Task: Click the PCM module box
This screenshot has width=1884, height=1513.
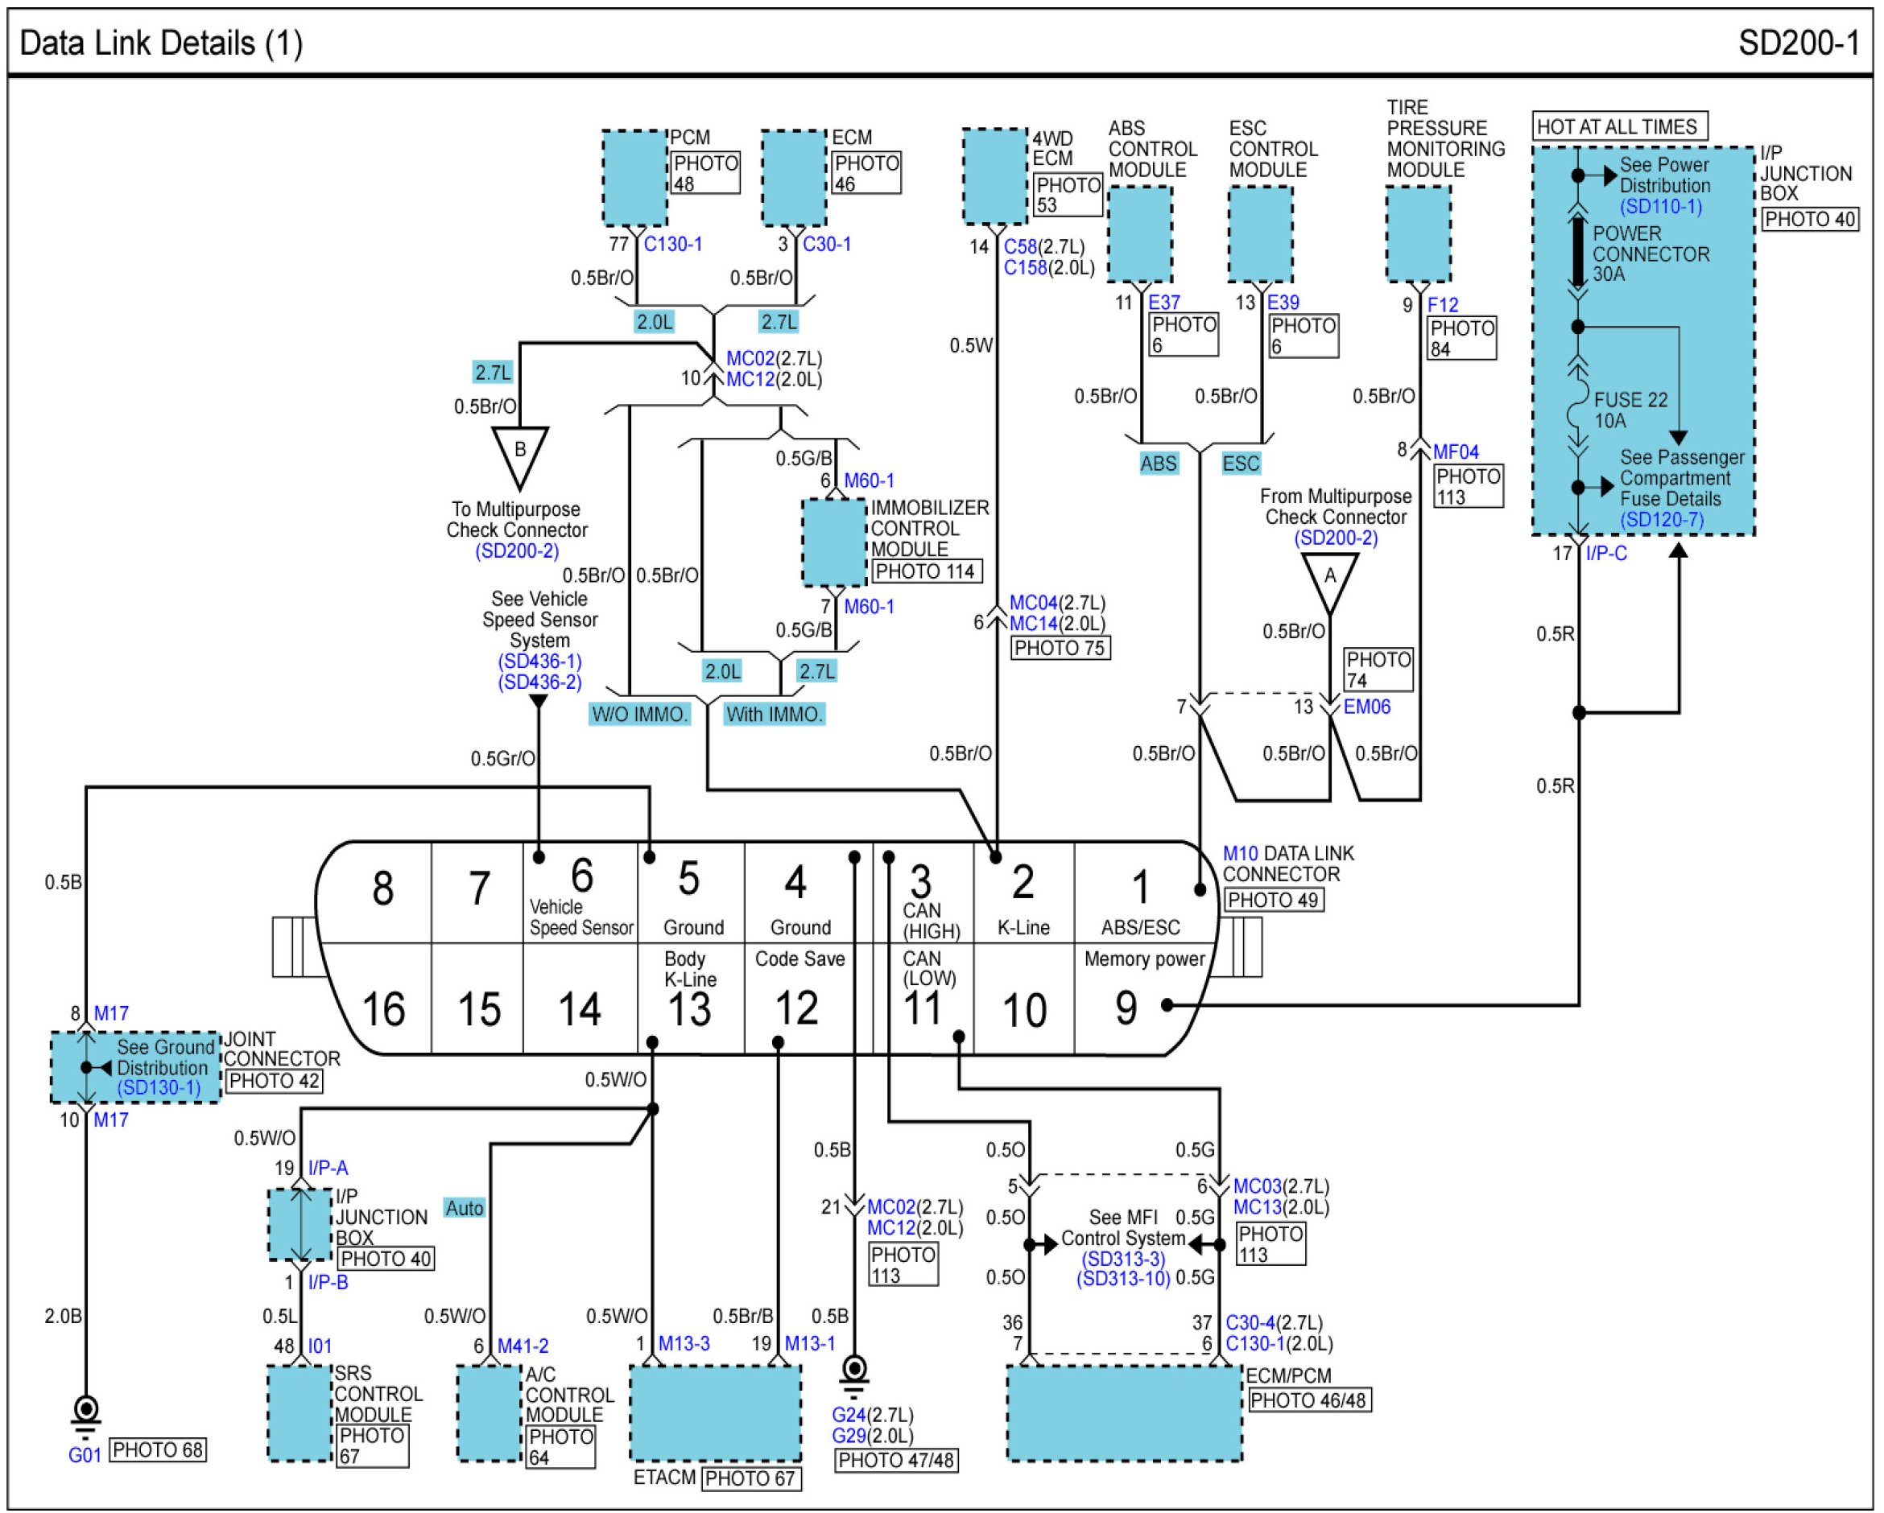Action: [x=634, y=178]
